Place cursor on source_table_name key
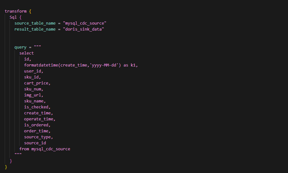Image resolution: width=288 pixels, height=173 pixels. click(35, 23)
